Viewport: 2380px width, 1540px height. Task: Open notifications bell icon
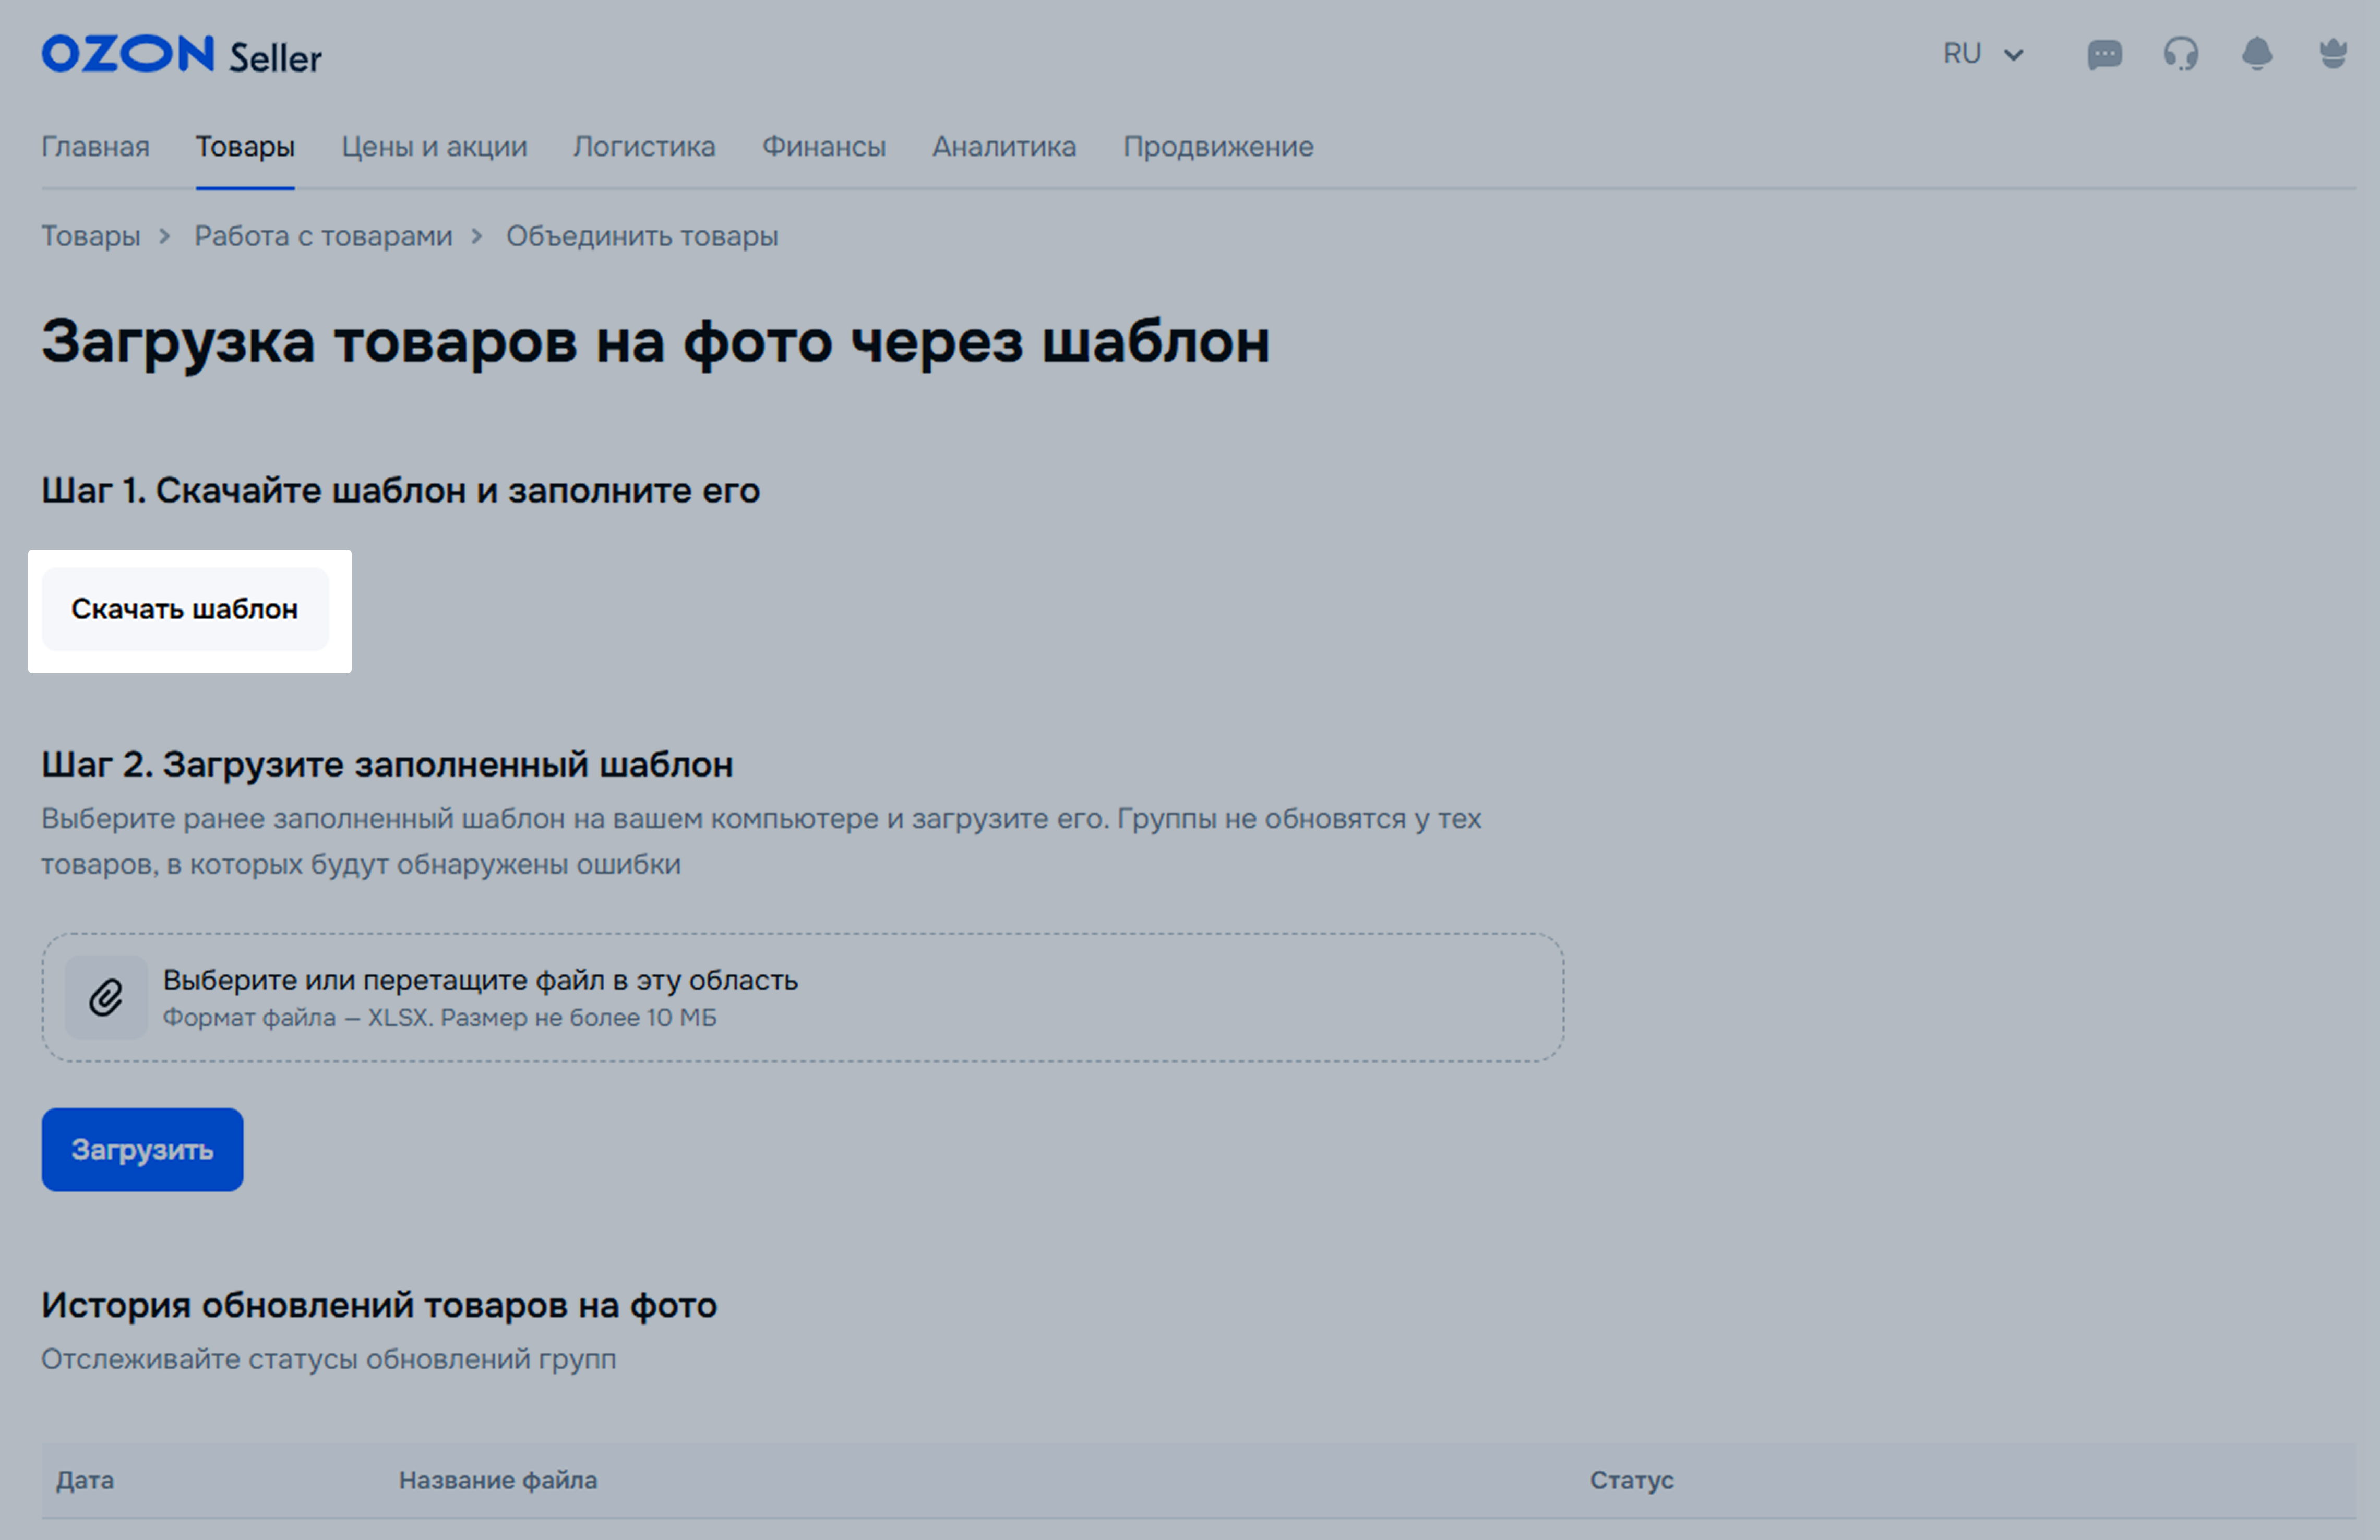coord(2256,54)
